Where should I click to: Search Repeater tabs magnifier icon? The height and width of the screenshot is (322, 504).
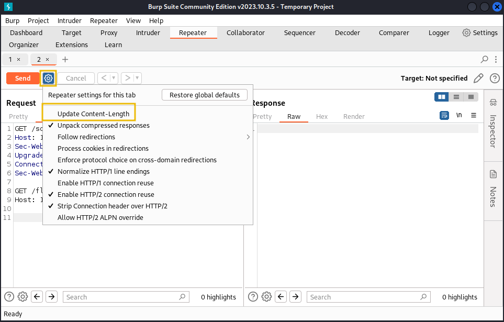484,59
